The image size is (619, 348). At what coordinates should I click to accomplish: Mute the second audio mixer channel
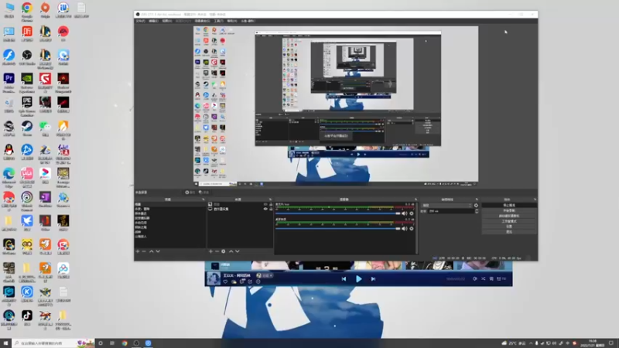click(404, 228)
